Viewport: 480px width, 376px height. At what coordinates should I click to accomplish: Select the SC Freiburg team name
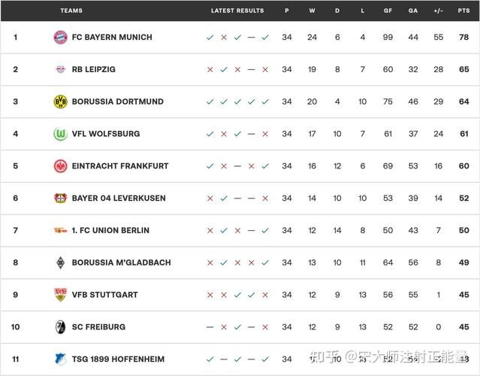coord(98,327)
